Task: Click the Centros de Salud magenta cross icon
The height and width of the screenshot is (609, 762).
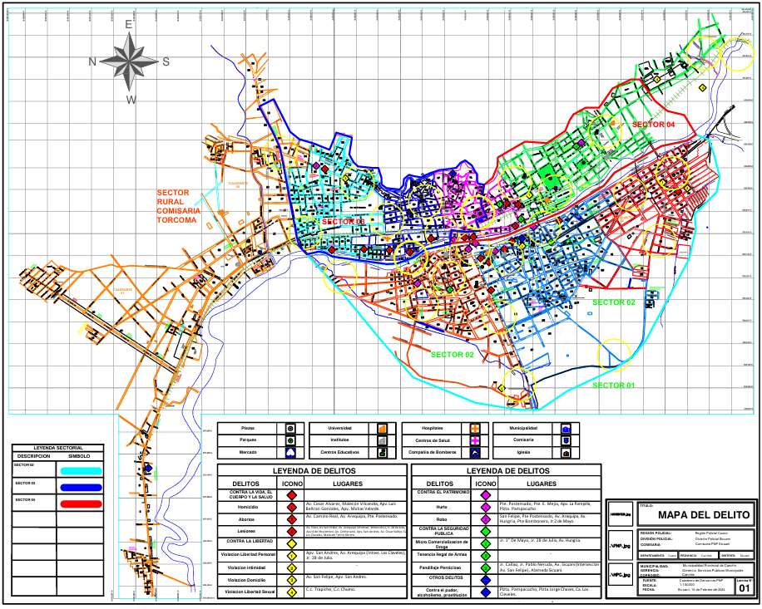Action: point(474,440)
